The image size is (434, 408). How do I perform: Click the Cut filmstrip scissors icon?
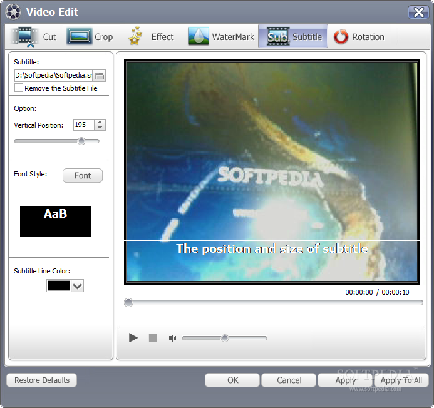[24, 37]
